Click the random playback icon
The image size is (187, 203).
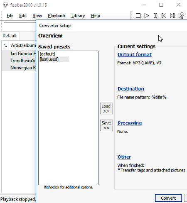click(181, 16)
